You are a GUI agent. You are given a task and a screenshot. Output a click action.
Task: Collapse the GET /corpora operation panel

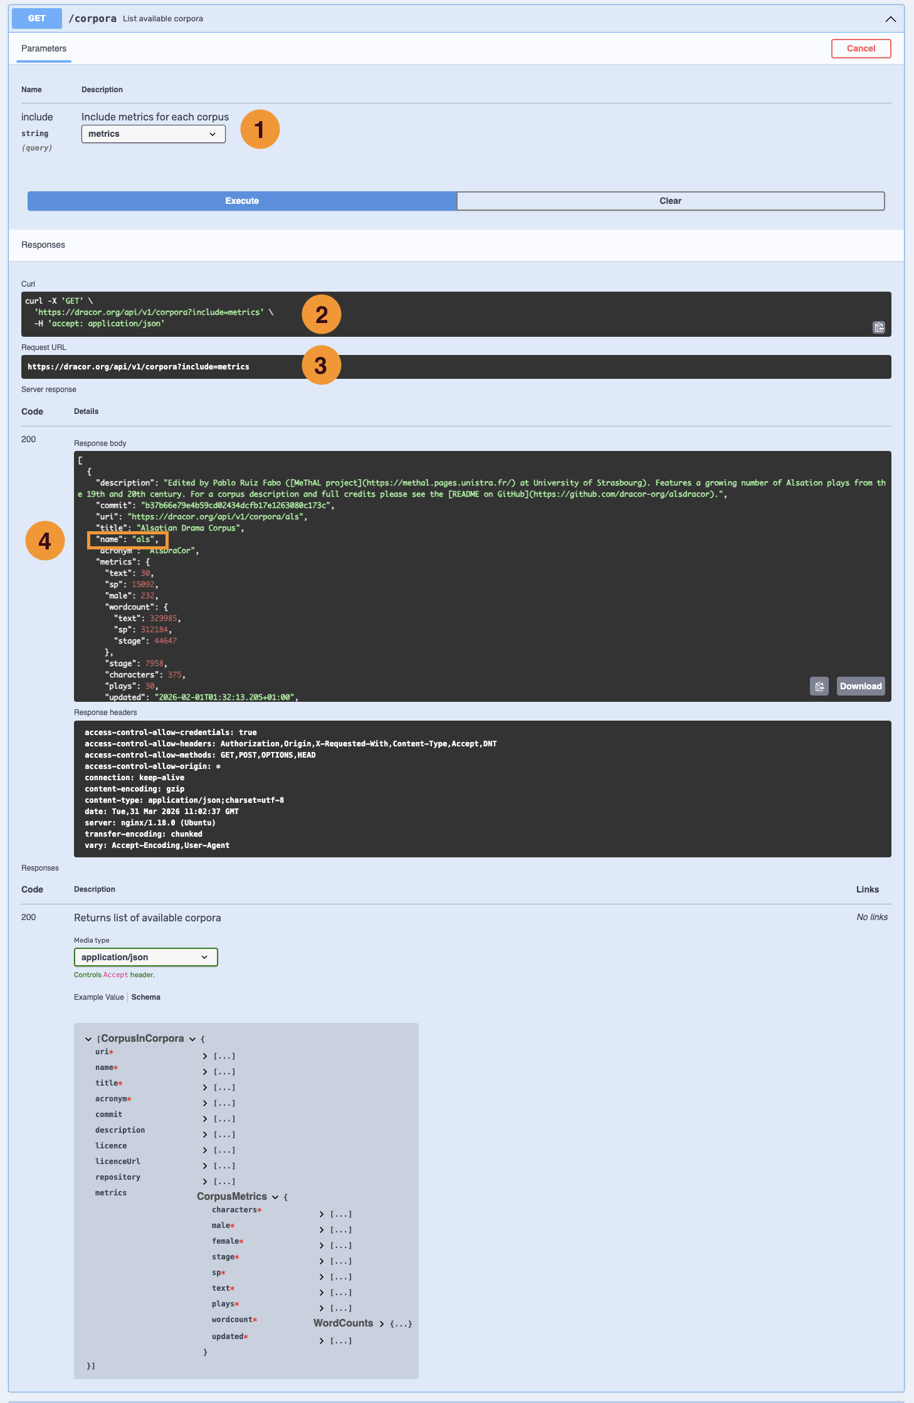[x=890, y=19]
